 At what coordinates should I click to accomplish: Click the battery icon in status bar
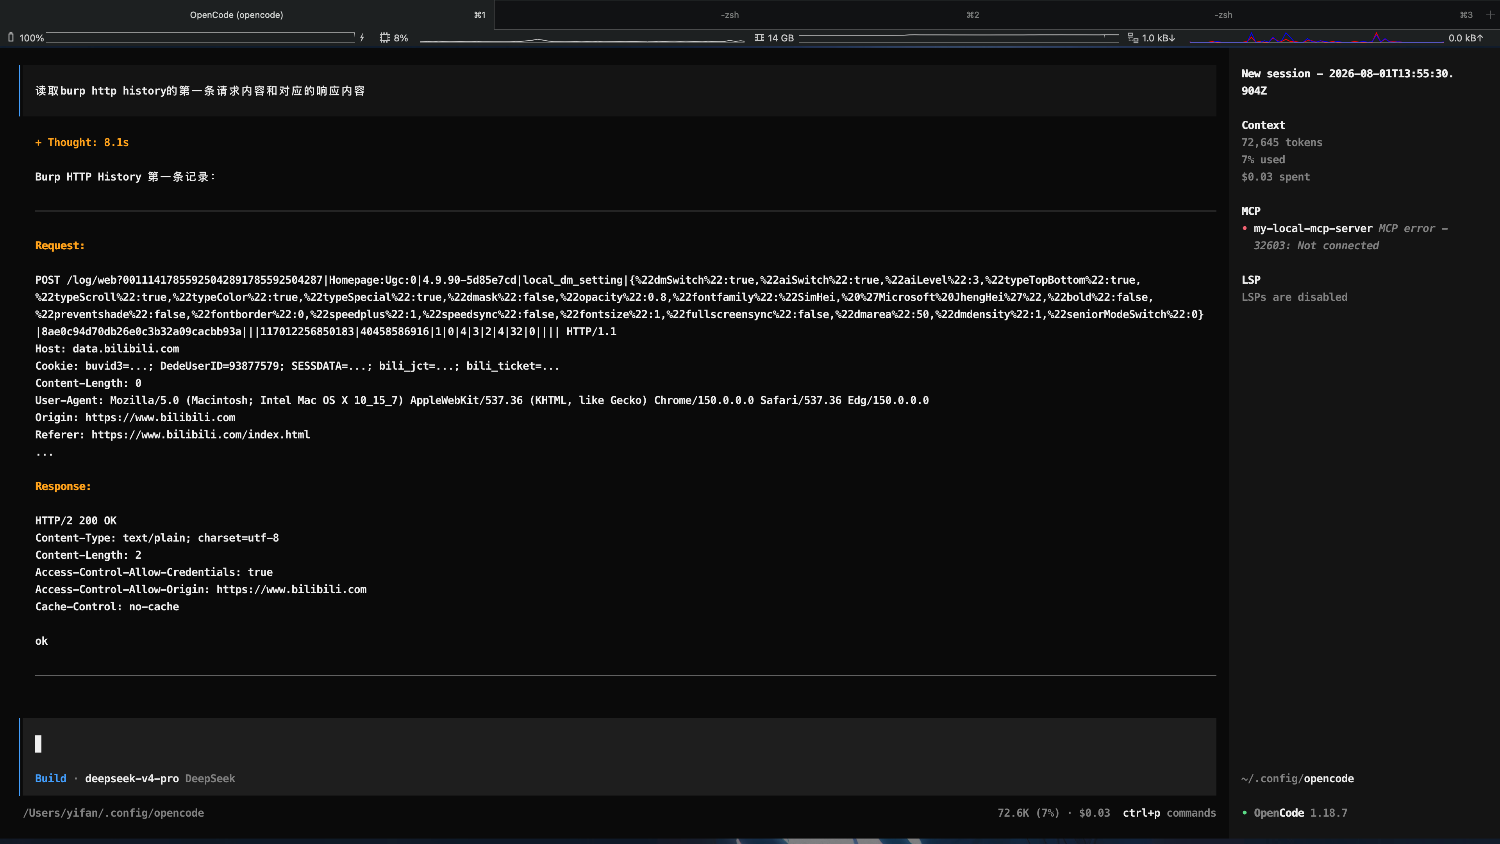[x=11, y=38]
